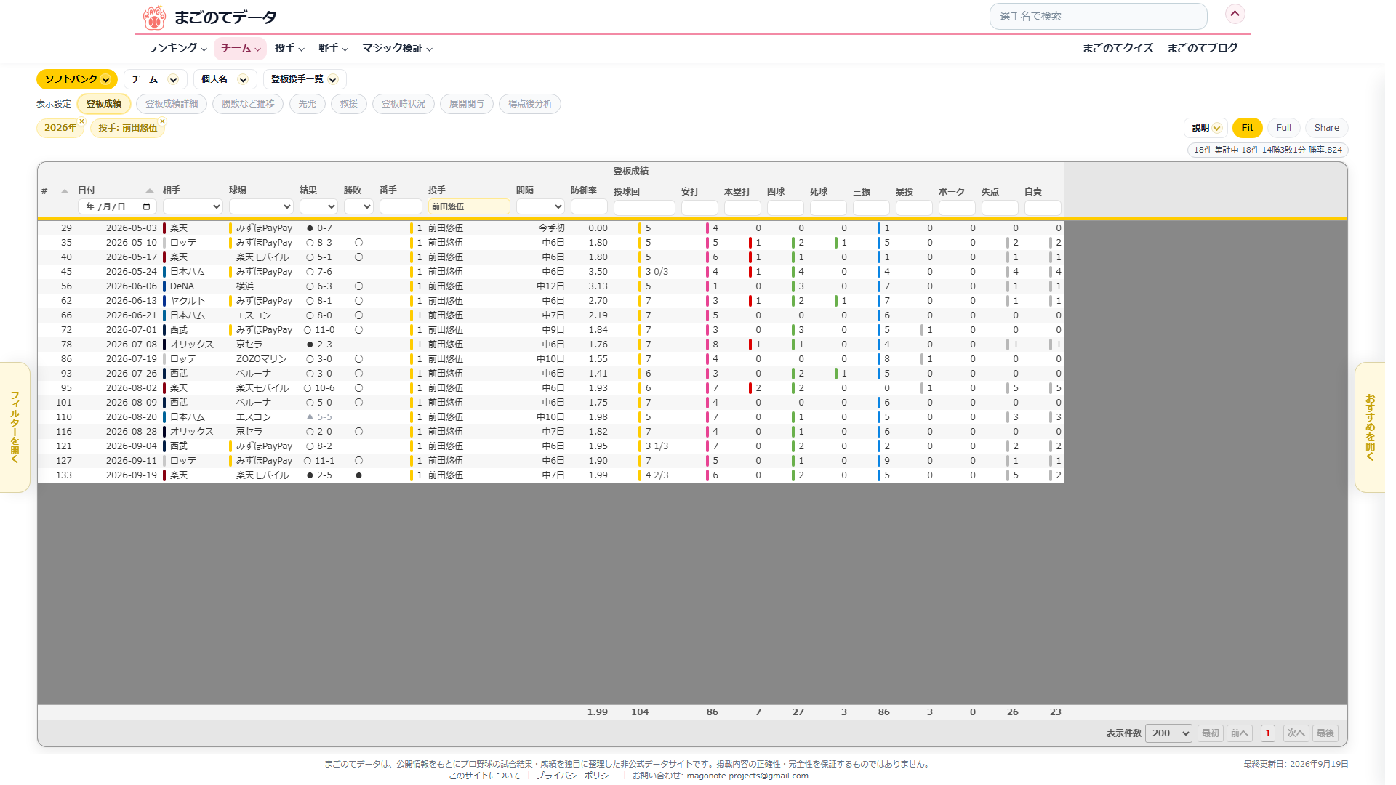Open the right おすすめ side panel
Screen dimensions: 1396x785
[x=1370, y=427]
